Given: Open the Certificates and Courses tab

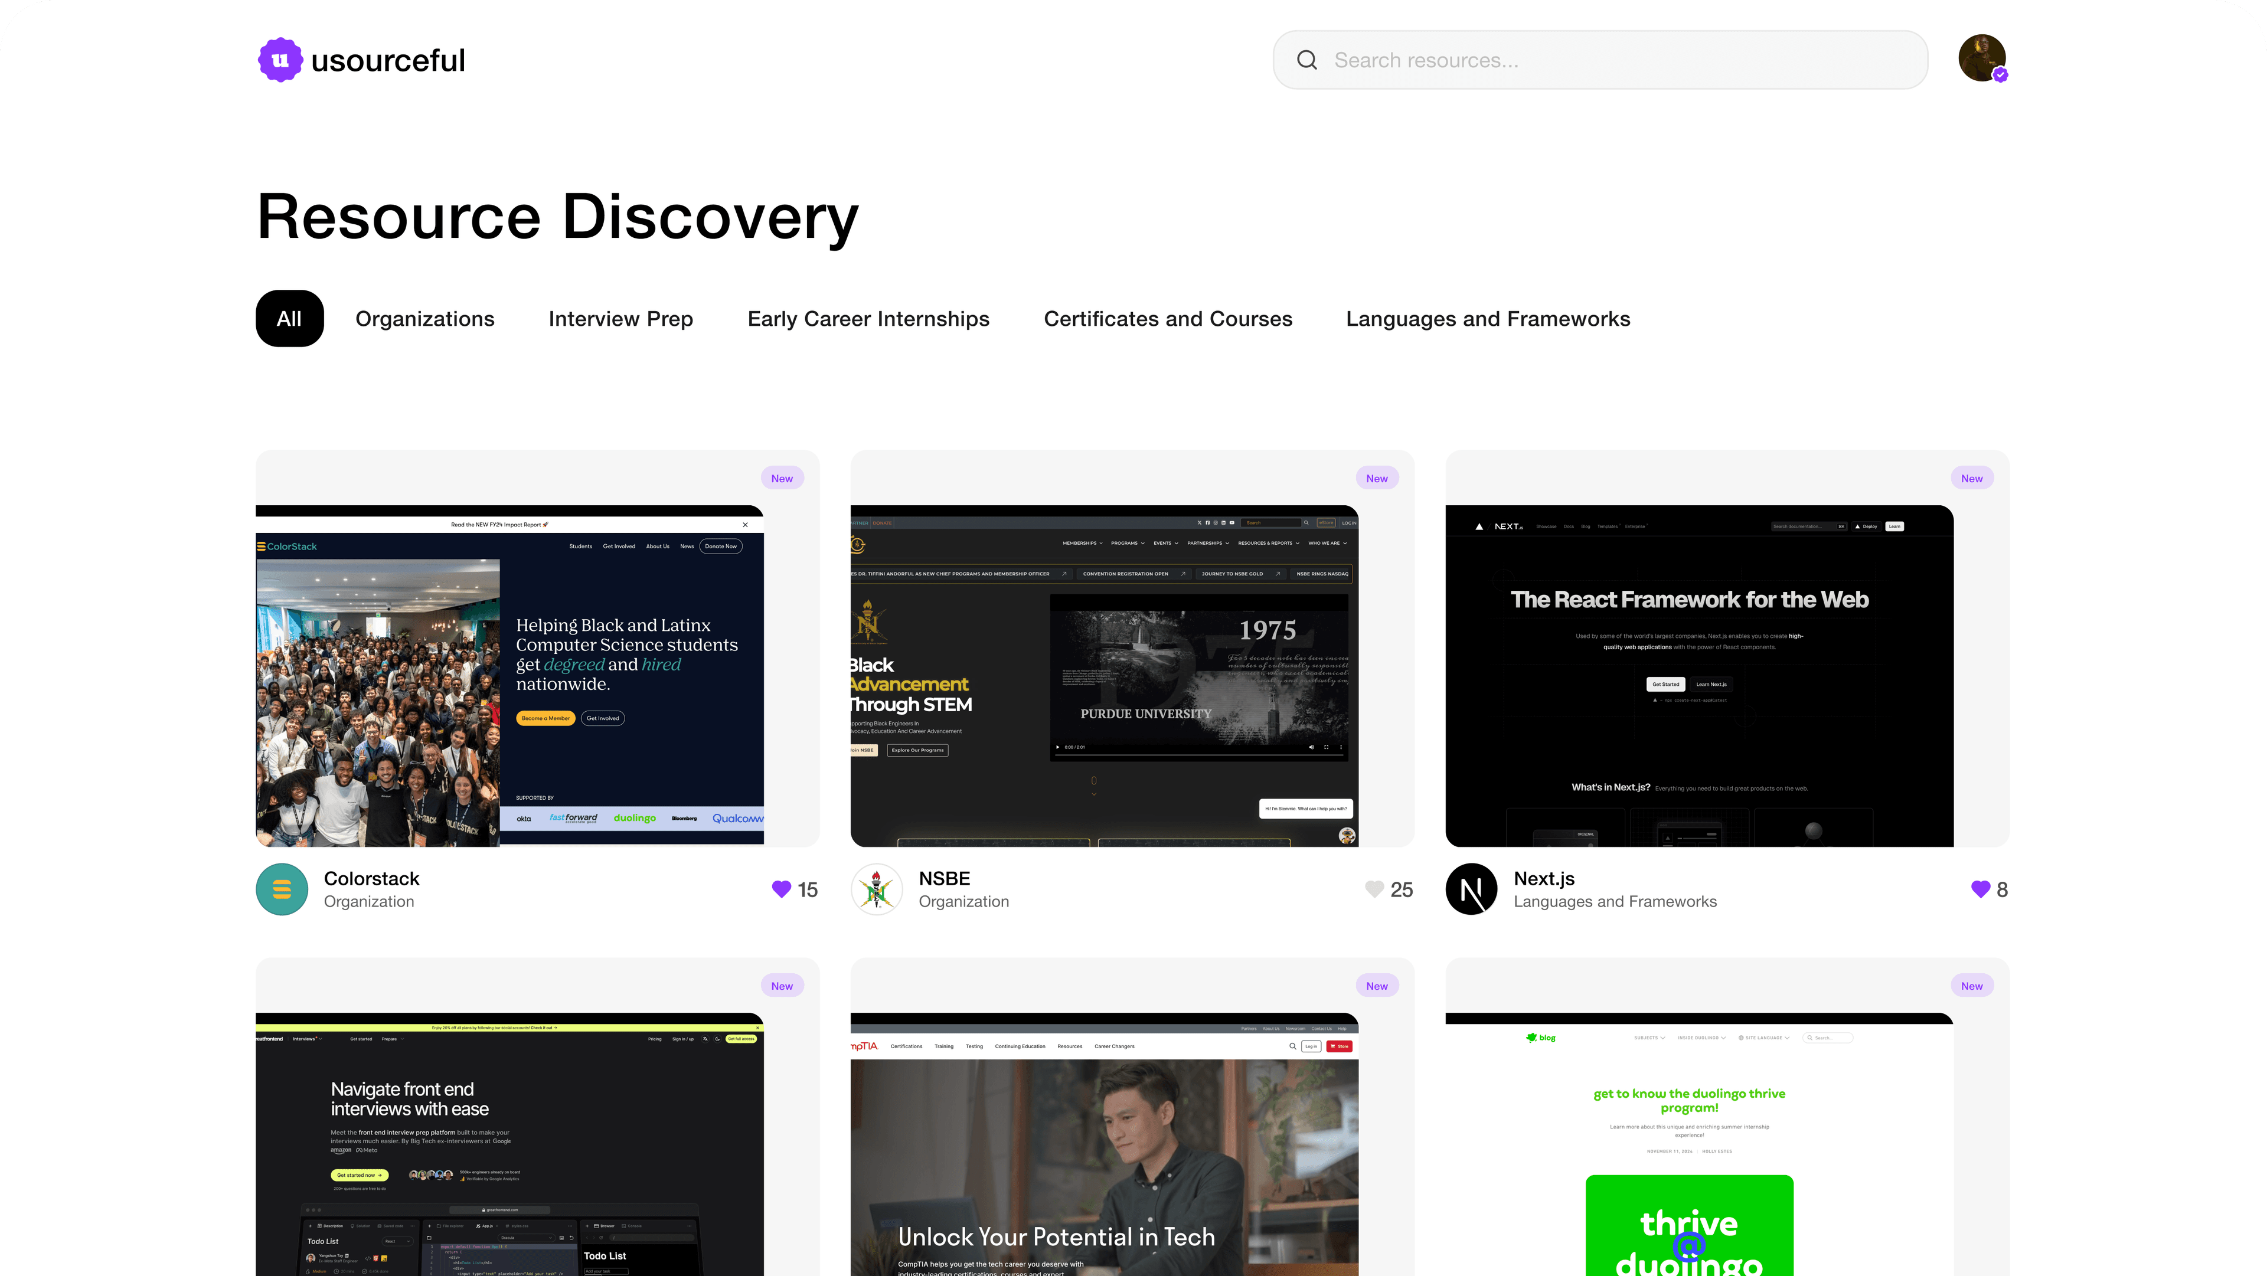Looking at the screenshot, I should tap(1168, 319).
